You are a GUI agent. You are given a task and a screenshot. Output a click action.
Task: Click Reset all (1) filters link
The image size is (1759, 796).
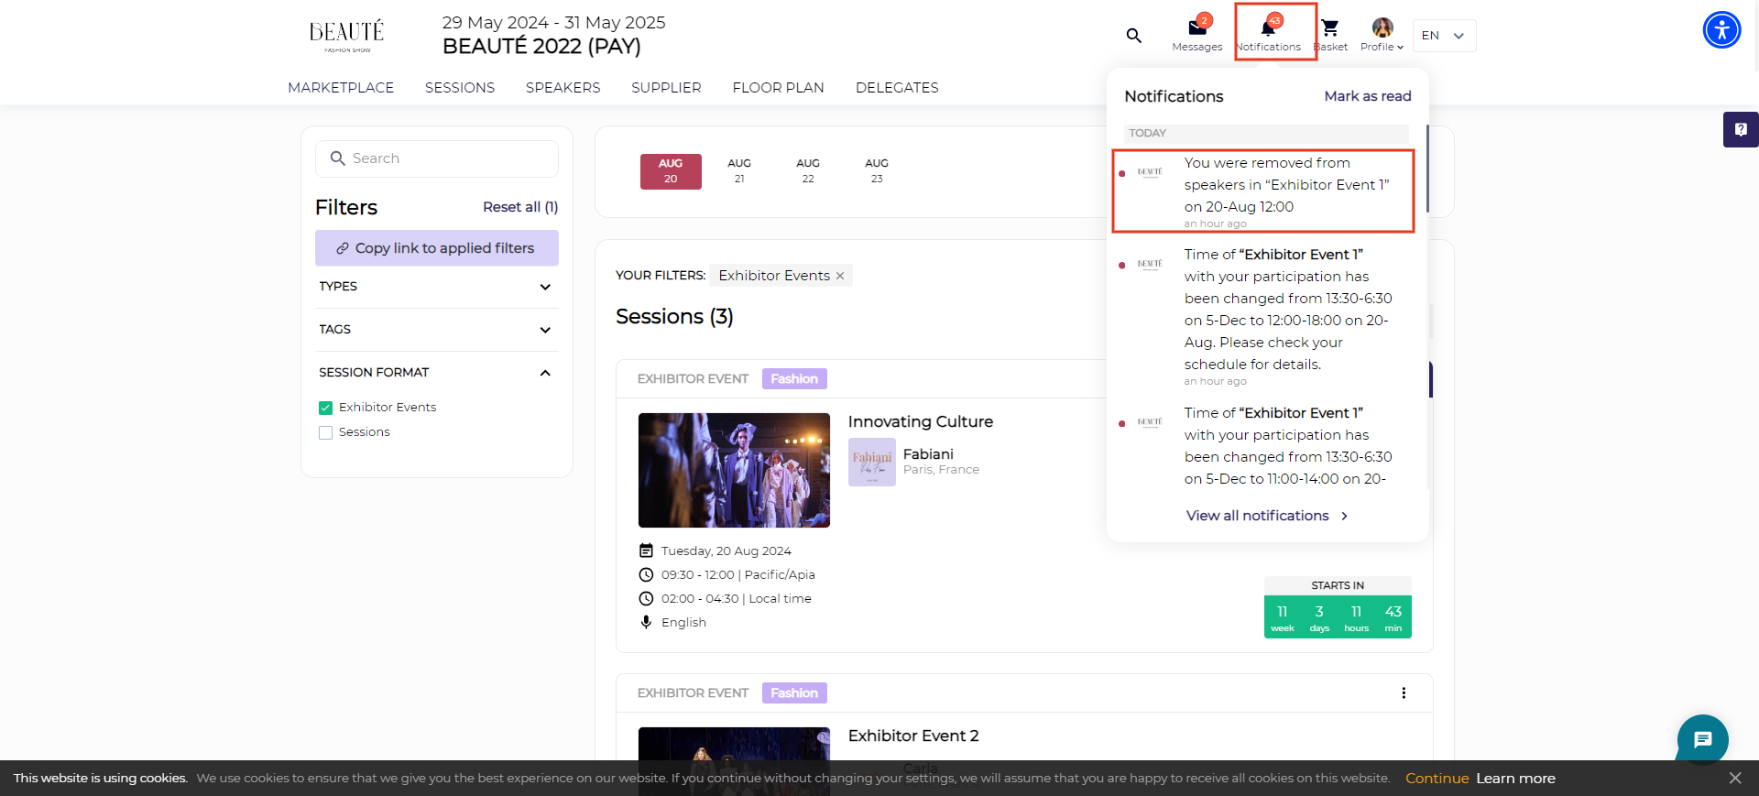click(x=520, y=207)
